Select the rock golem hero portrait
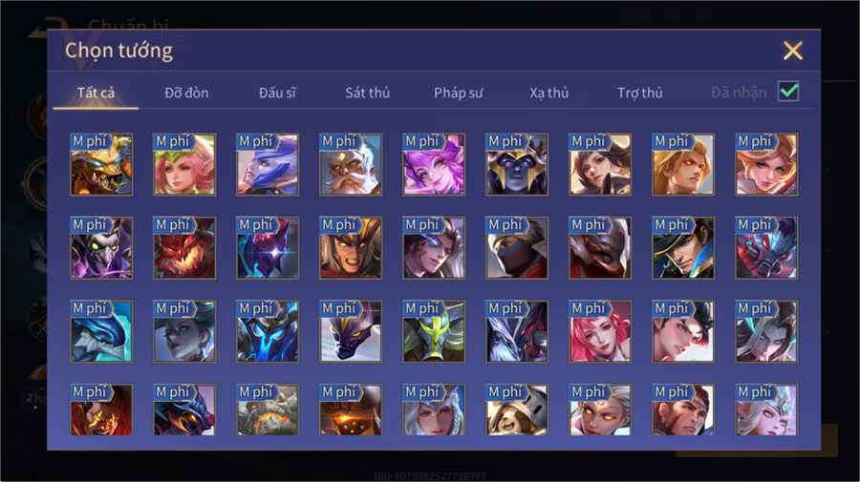Viewport: 860px width, 482px height. (x=268, y=409)
